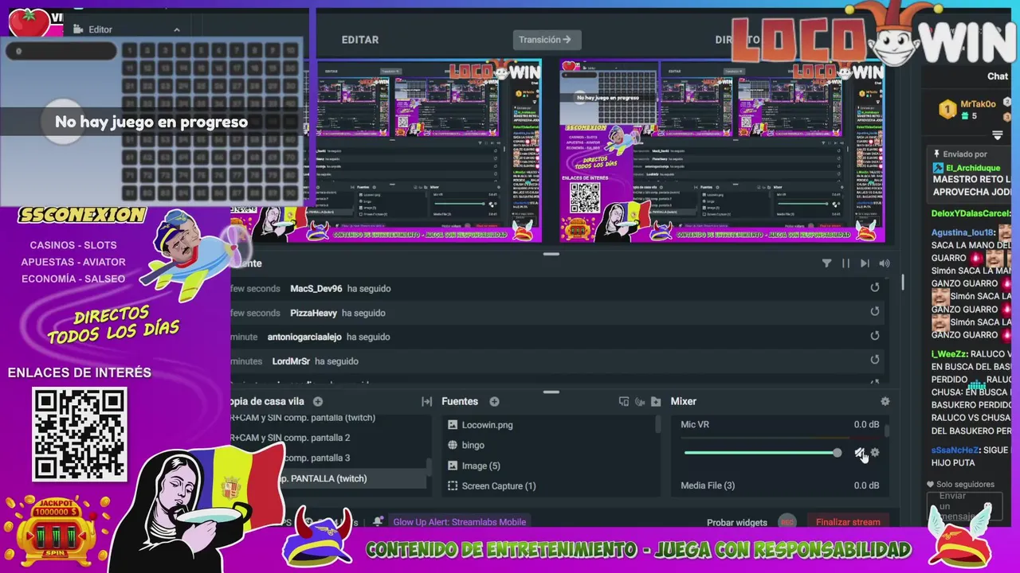Click the image icon of Locowin.png source

453,425
